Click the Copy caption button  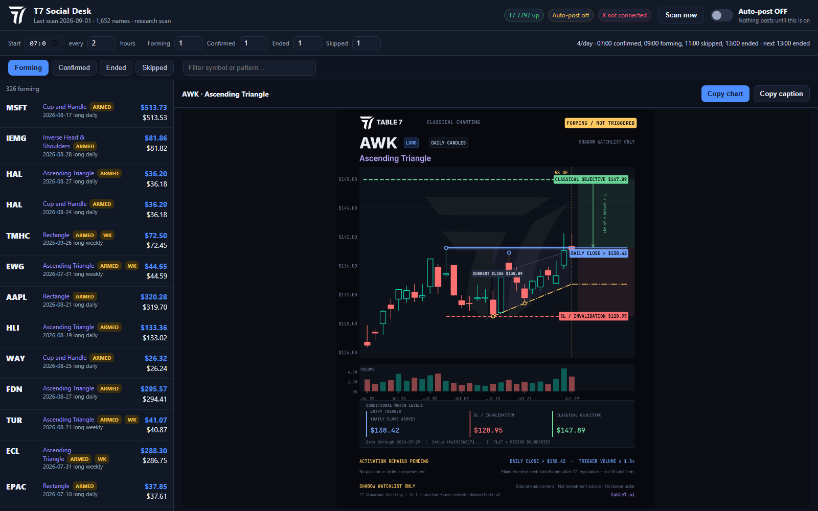coord(781,94)
